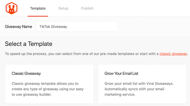This screenshot has width=190, height=106.
Task: Choose the Classic Giveaway template card
Action: (49, 84)
